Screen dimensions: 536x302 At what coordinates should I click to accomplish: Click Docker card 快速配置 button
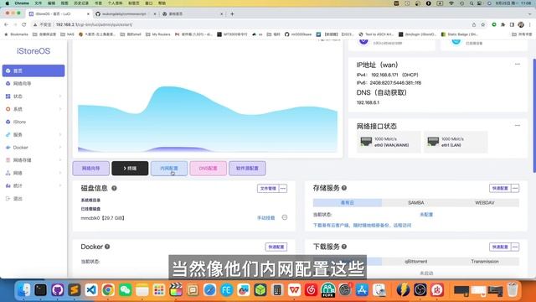tap(276, 247)
